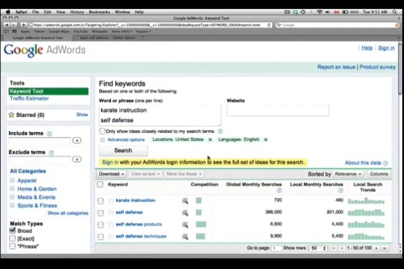Select the Traffic Estimator tool
404x269 pixels.
[29, 99]
